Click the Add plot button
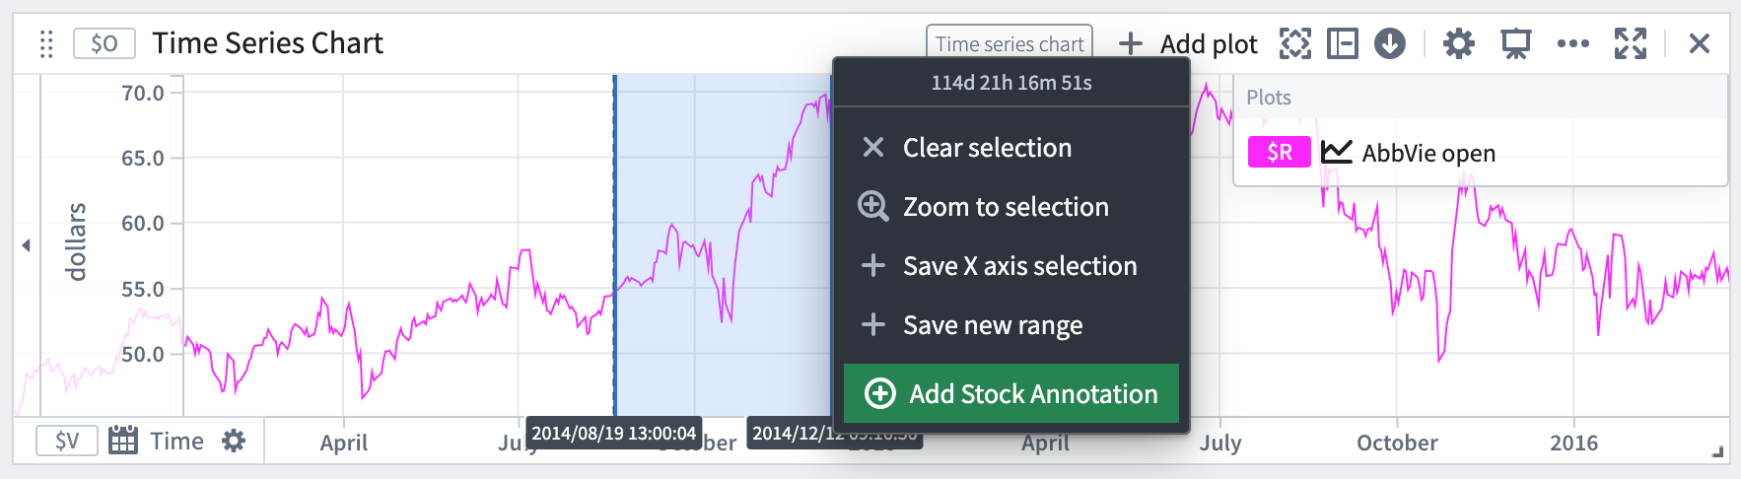This screenshot has width=1741, height=479. coord(1188,43)
